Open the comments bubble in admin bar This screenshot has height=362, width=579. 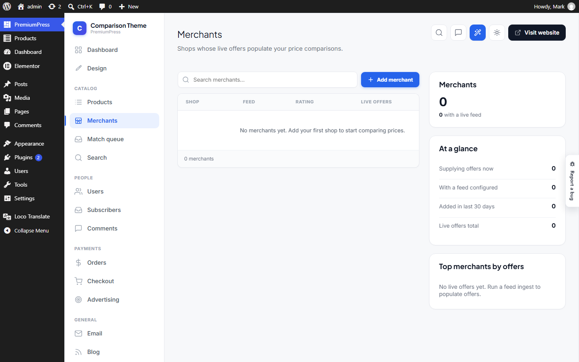tap(105, 6)
